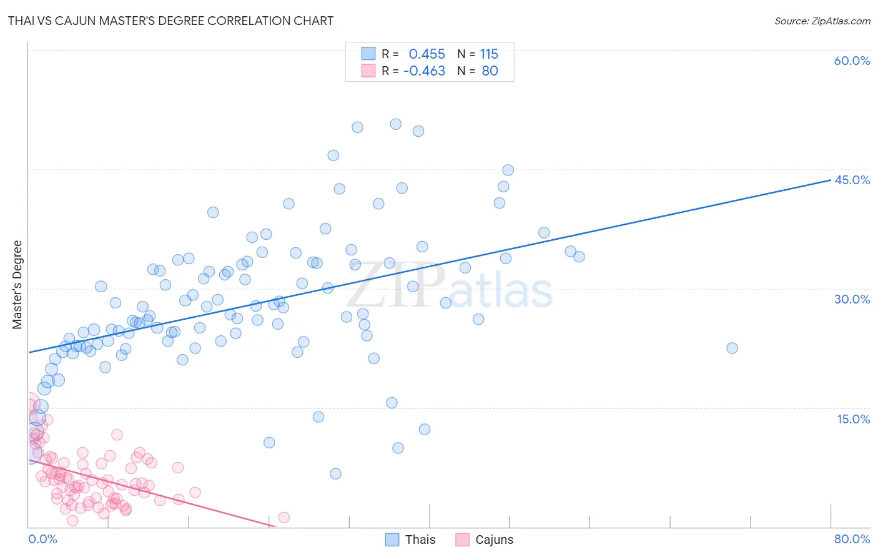Click the 30.0% y-axis label
Screen dimensions: 878x557
pyautogui.click(x=852, y=299)
